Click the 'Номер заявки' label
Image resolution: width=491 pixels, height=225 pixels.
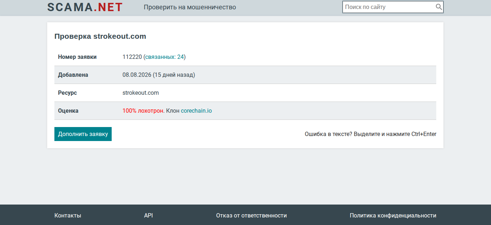[77, 57]
